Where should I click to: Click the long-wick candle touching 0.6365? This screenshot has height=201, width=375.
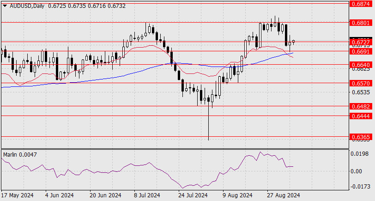pos(209,118)
